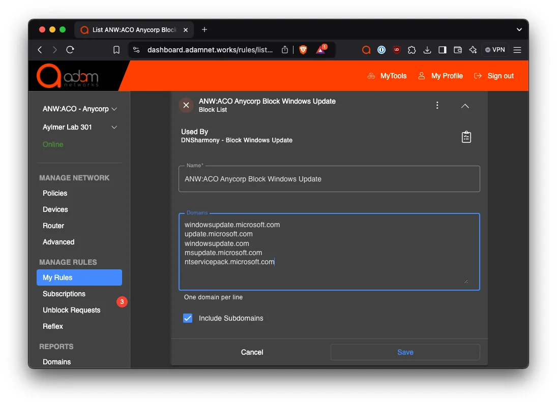Viewport: 557px width, 406px height.
Task: Open the downloads icon in the toolbar
Action: coord(427,50)
